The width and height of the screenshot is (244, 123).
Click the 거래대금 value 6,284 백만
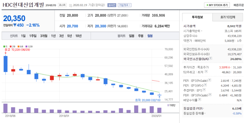point(162,26)
